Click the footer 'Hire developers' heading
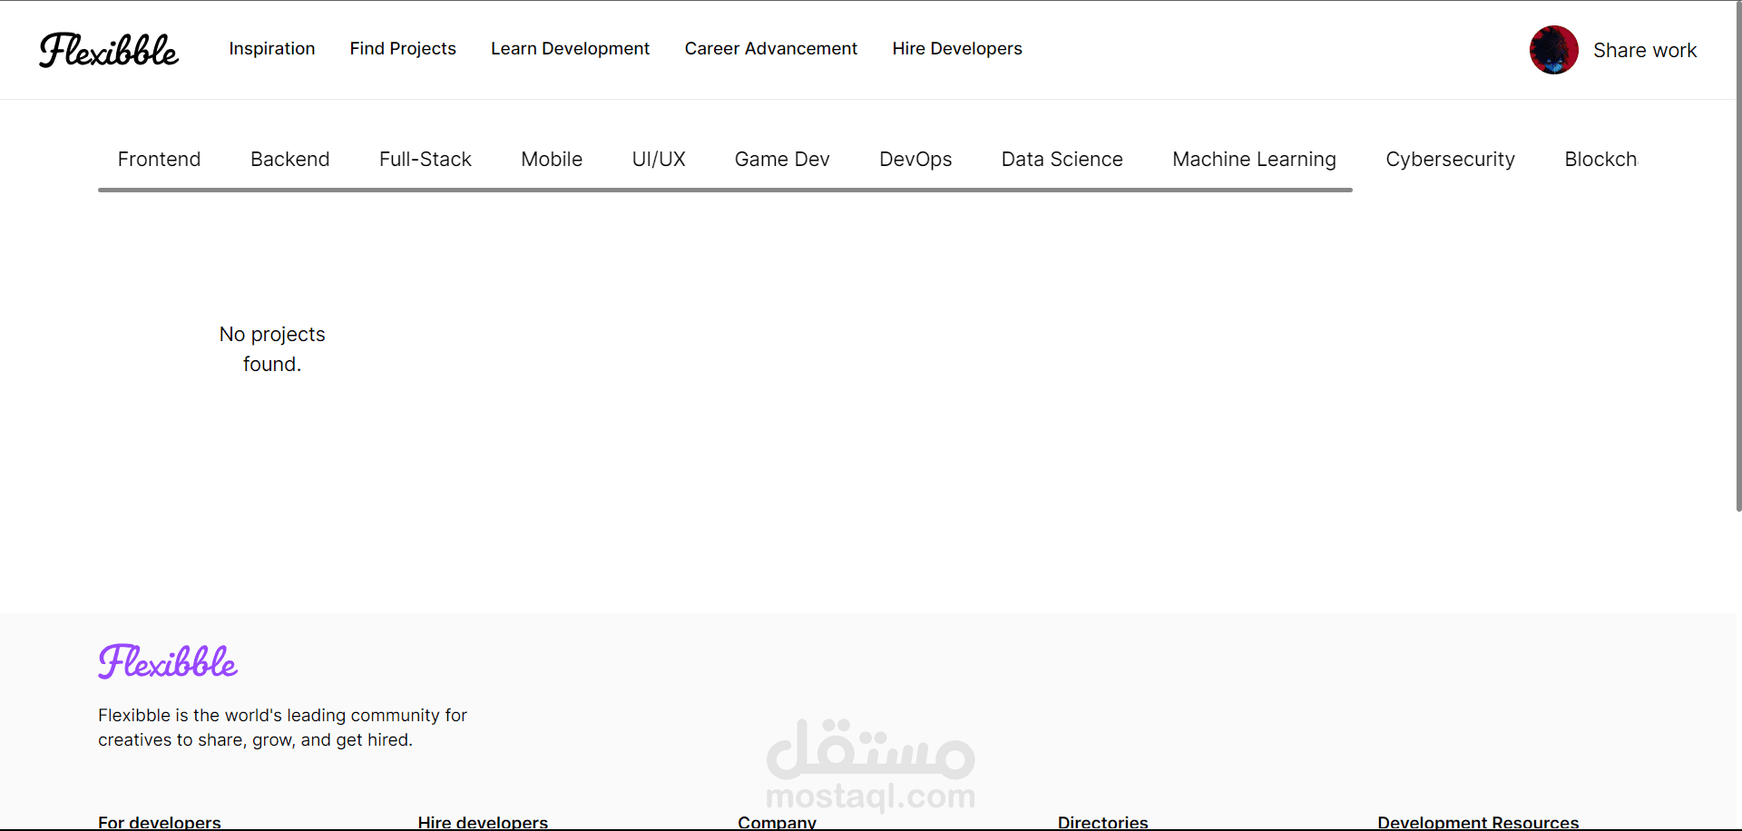The height and width of the screenshot is (831, 1742). [483, 822]
